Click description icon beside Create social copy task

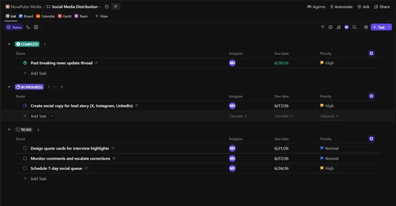[x=137, y=106]
